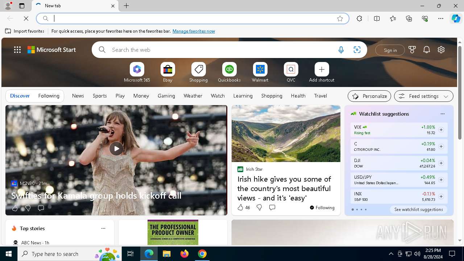
Task: Click Manage favorites now link
Action: tap(194, 31)
